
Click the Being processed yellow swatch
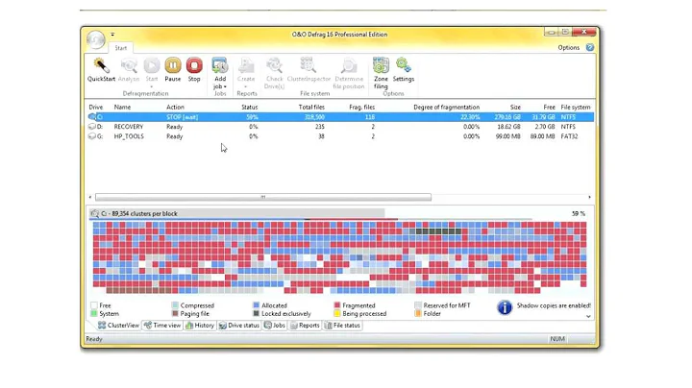click(337, 313)
